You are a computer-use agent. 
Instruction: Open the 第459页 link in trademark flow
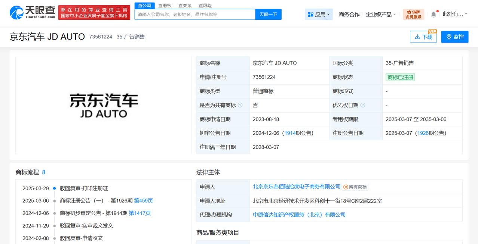(x=143, y=200)
